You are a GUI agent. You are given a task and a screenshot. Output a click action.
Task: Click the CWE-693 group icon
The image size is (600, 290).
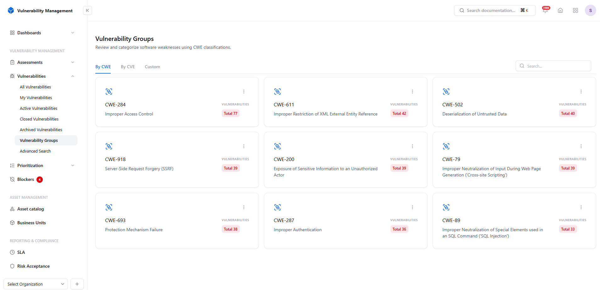click(x=109, y=207)
